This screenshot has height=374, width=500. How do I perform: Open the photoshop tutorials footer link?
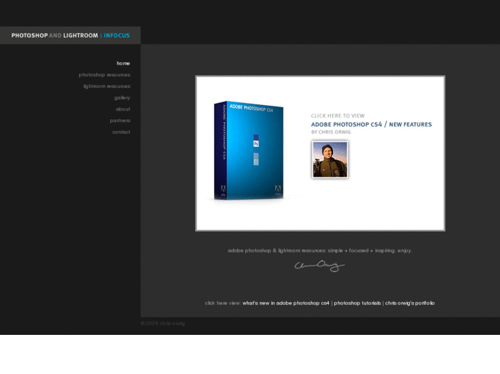357,303
